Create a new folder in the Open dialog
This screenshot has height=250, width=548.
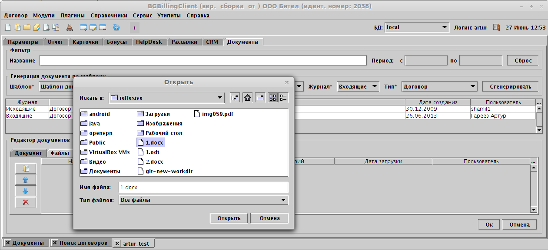(260, 97)
